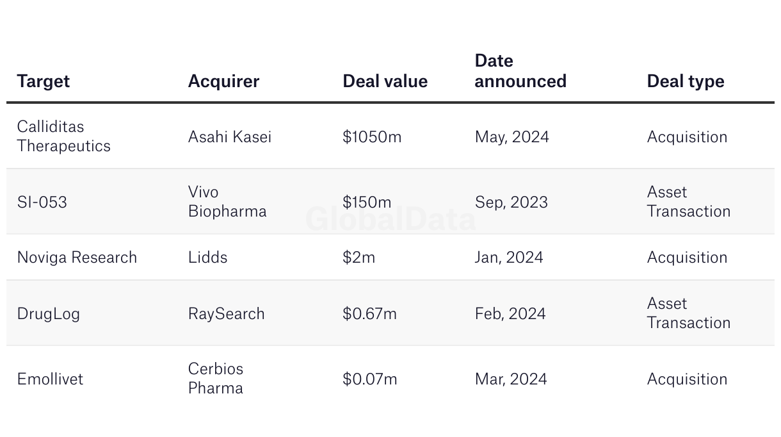The width and height of the screenshot is (781, 437).
Task: Select the Cerbios Pharma acquirer cell
Action: coord(216,379)
